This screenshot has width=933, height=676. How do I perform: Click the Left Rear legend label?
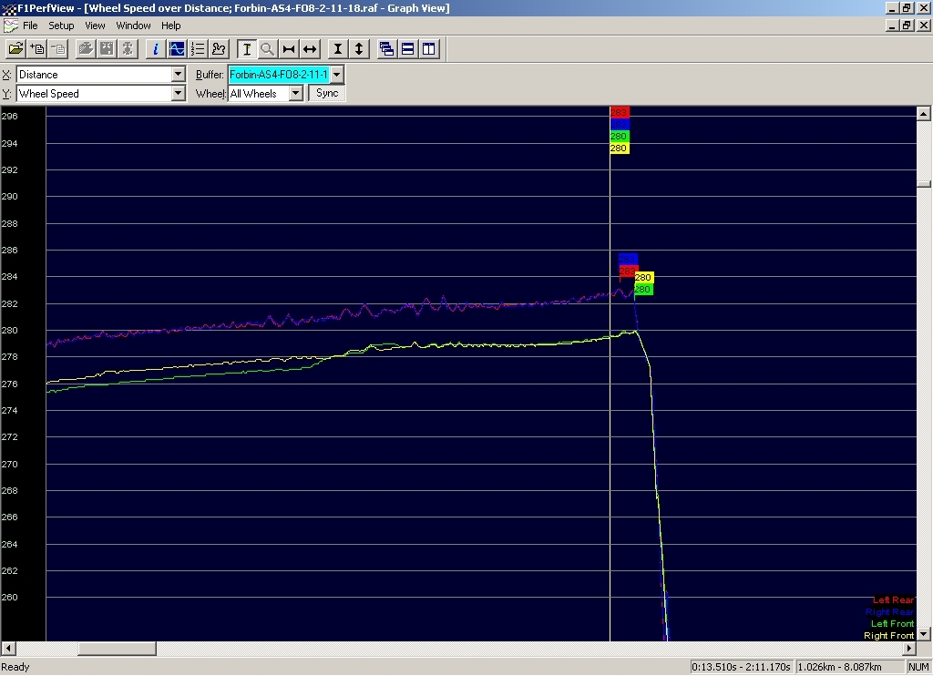coord(893,599)
